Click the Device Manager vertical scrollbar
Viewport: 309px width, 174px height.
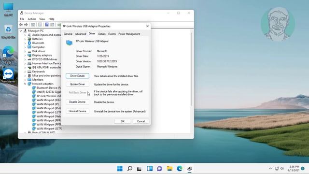pyautogui.click(x=192, y=69)
